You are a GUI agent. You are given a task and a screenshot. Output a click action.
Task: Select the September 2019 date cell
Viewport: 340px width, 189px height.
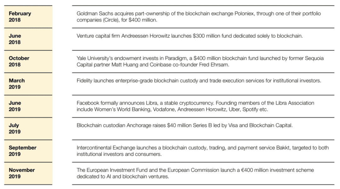point(28,151)
